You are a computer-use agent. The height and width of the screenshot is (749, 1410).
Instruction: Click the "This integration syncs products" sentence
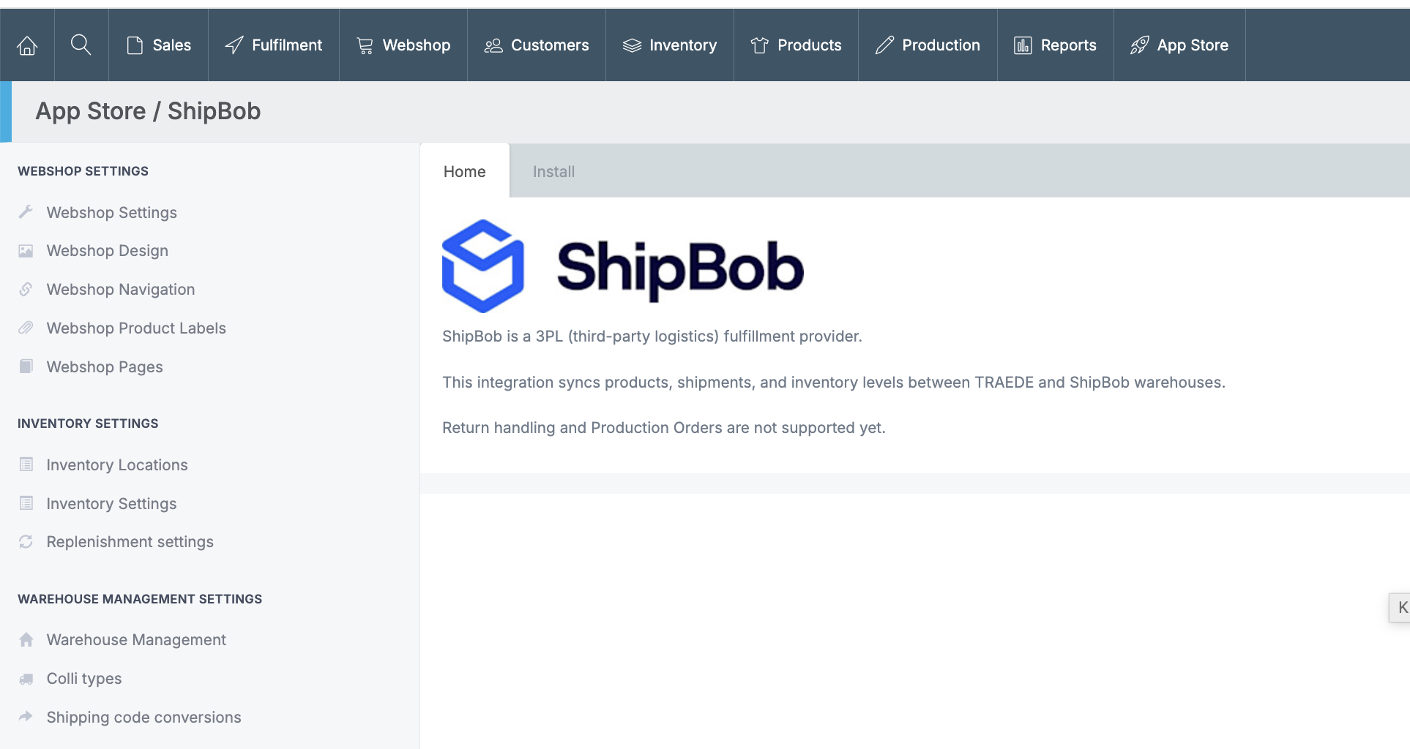(x=834, y=383)
